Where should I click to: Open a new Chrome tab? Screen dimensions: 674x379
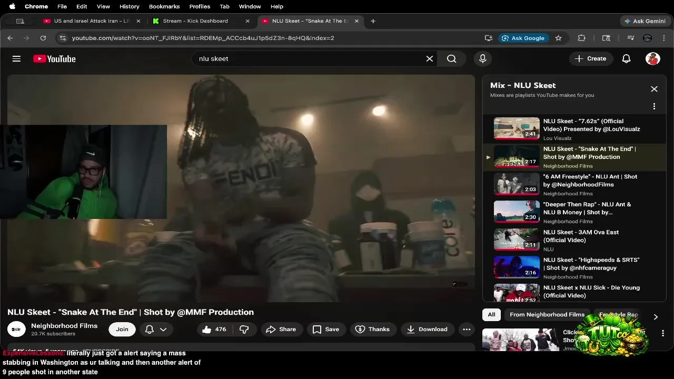click(x=373, y=21)
